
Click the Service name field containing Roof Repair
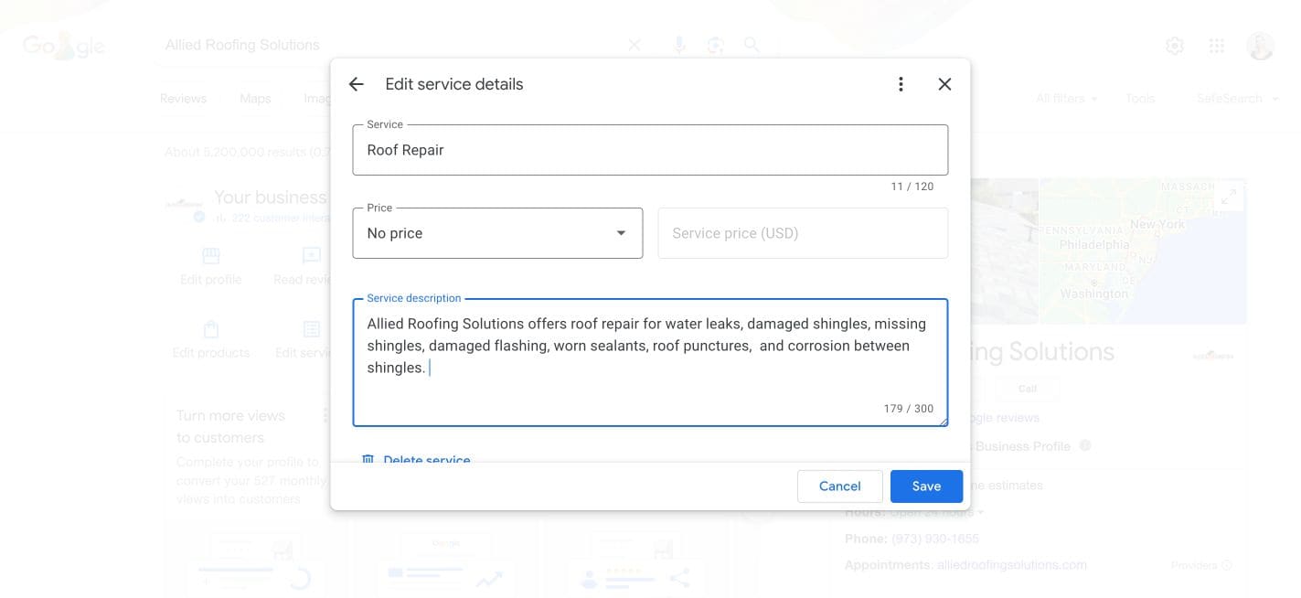click(650, 150)
